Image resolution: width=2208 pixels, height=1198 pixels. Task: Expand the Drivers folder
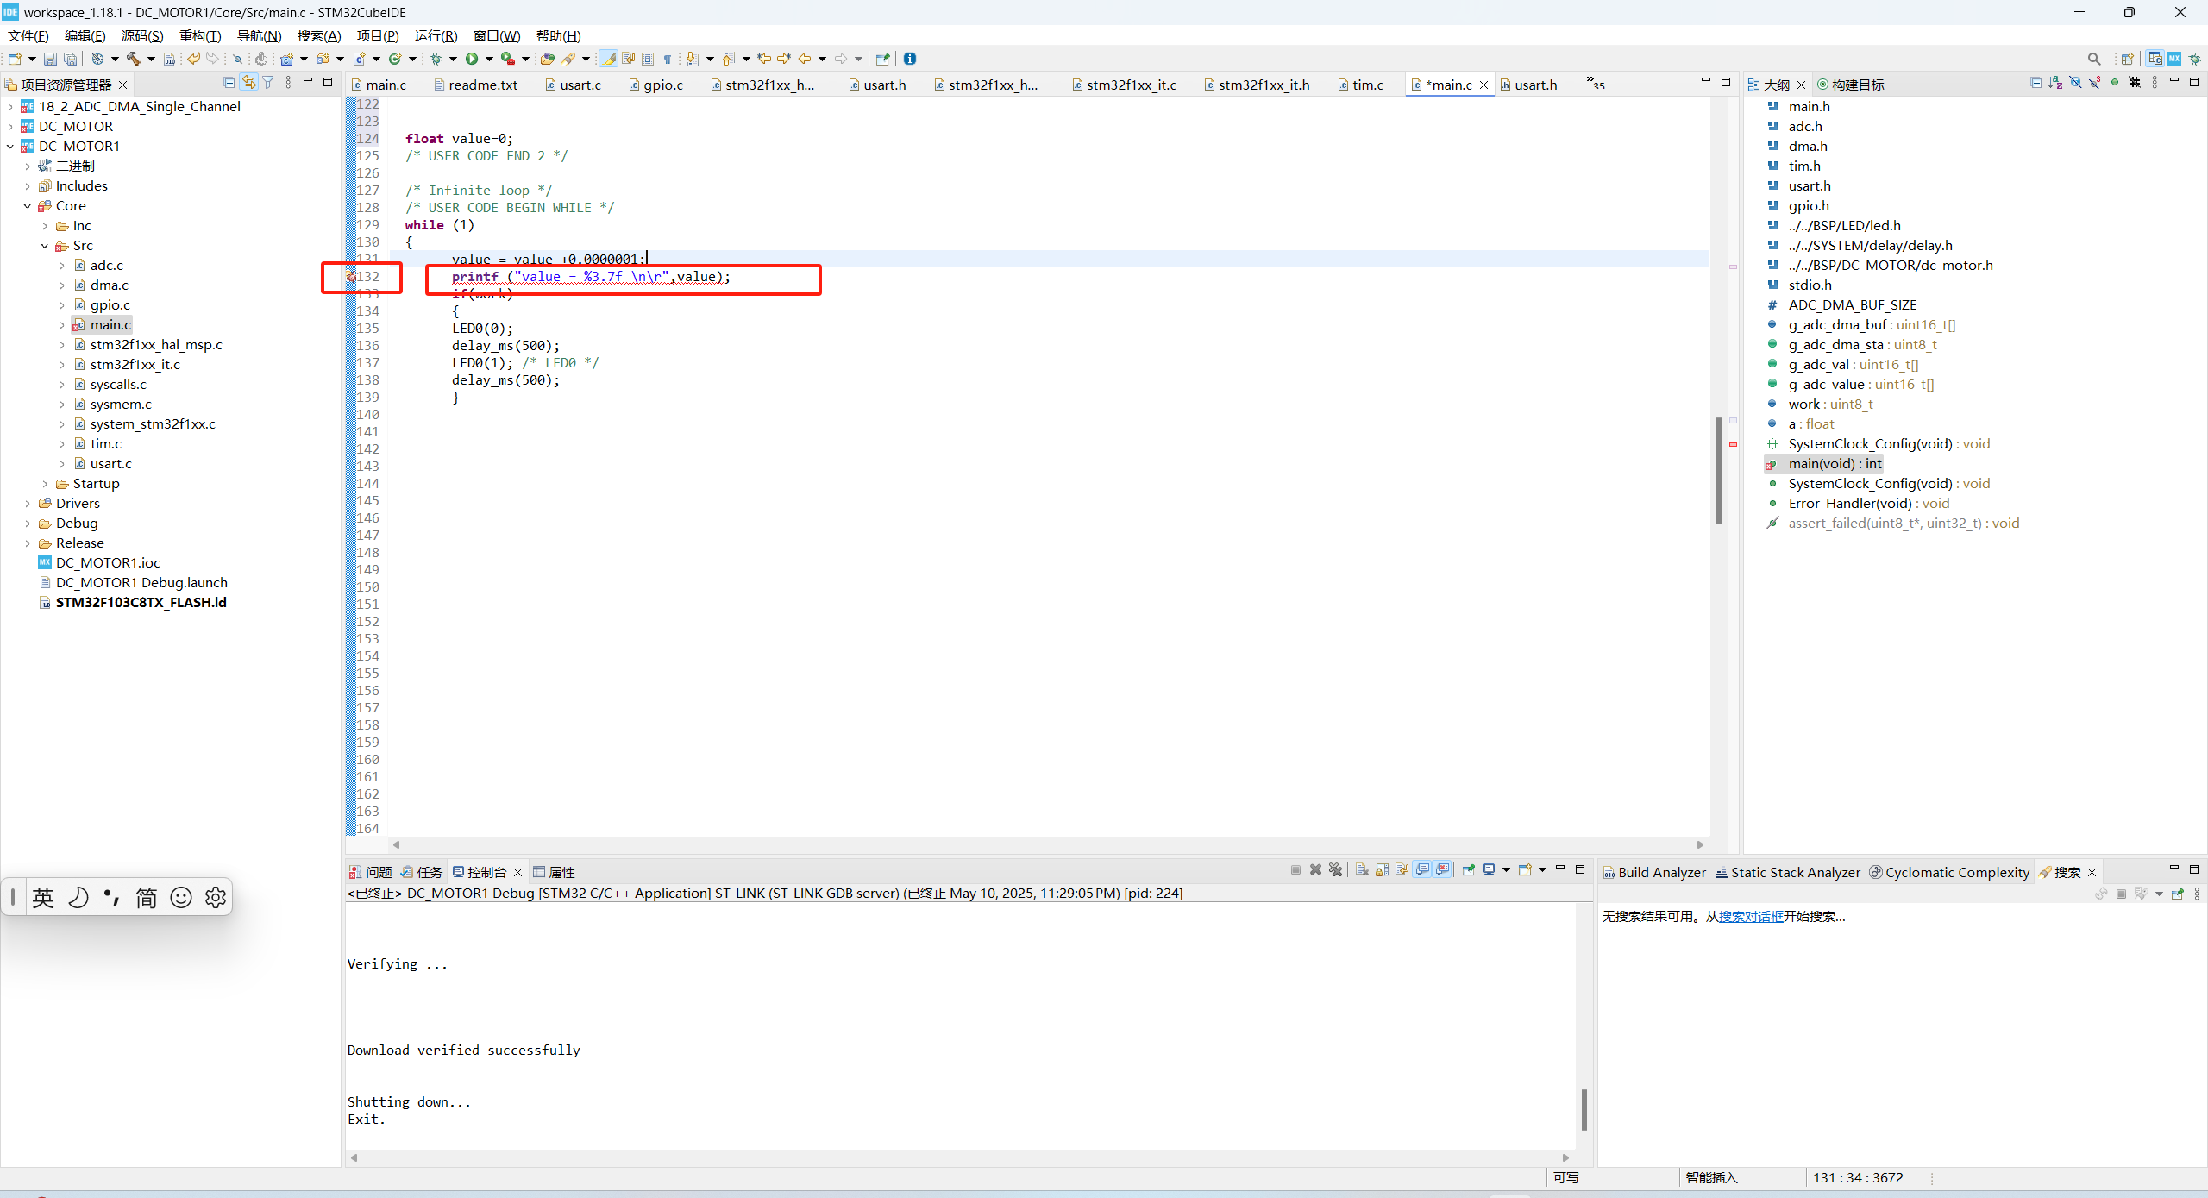(28, 503)
